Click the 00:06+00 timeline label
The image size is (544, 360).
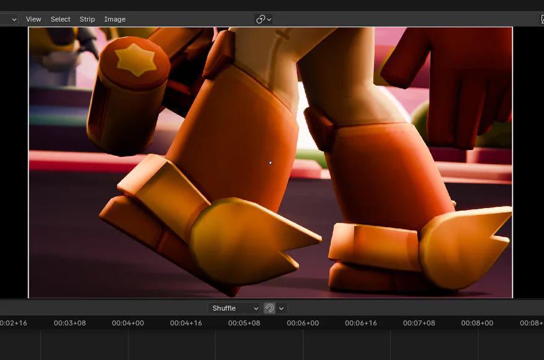pos(302,323)
